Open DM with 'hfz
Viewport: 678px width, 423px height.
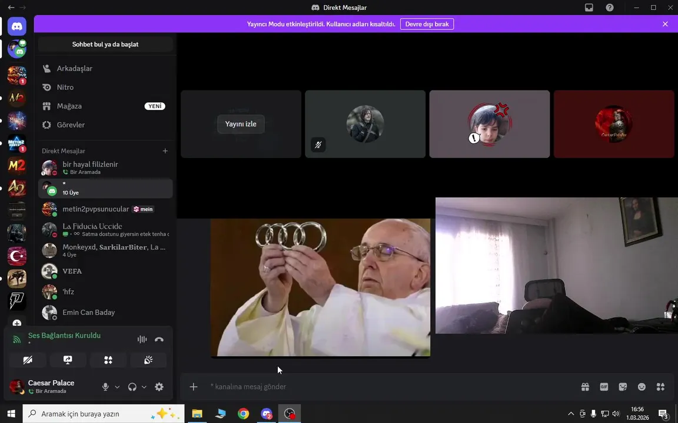[105, 292]
